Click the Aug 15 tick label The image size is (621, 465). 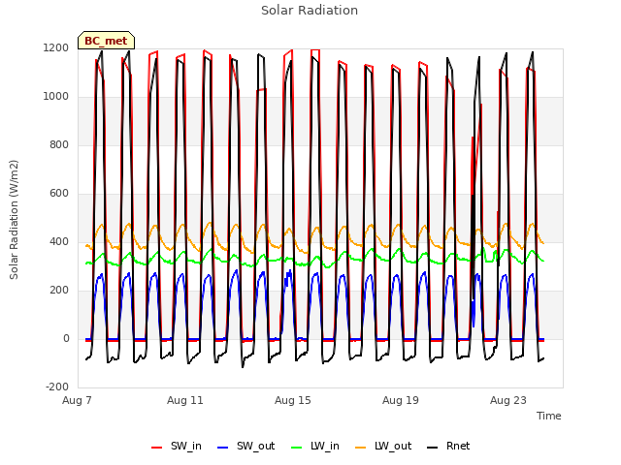point(293,400)
